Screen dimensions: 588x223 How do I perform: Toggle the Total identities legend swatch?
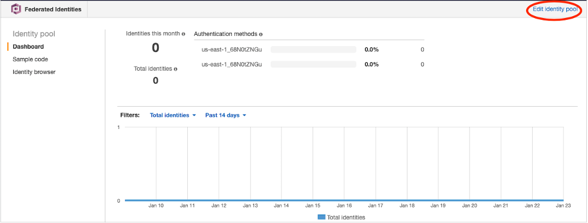coord(321,217)
